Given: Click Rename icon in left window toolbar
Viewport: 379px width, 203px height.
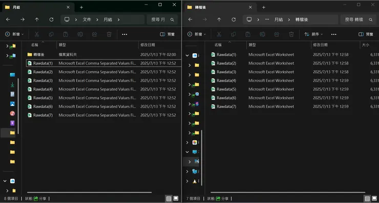Looking at the screenshot, I should pos(80,34).
